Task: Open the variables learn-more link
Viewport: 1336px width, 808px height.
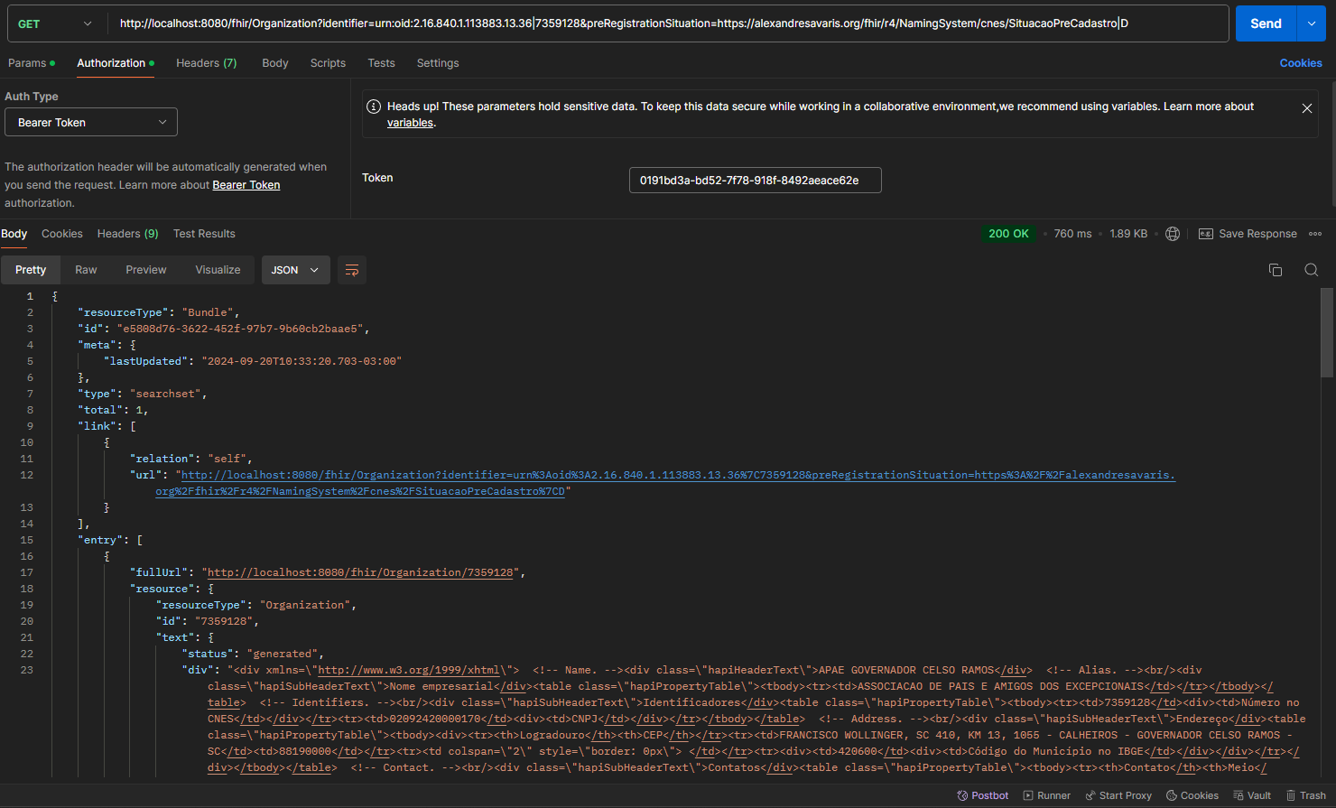Action: 410,123
